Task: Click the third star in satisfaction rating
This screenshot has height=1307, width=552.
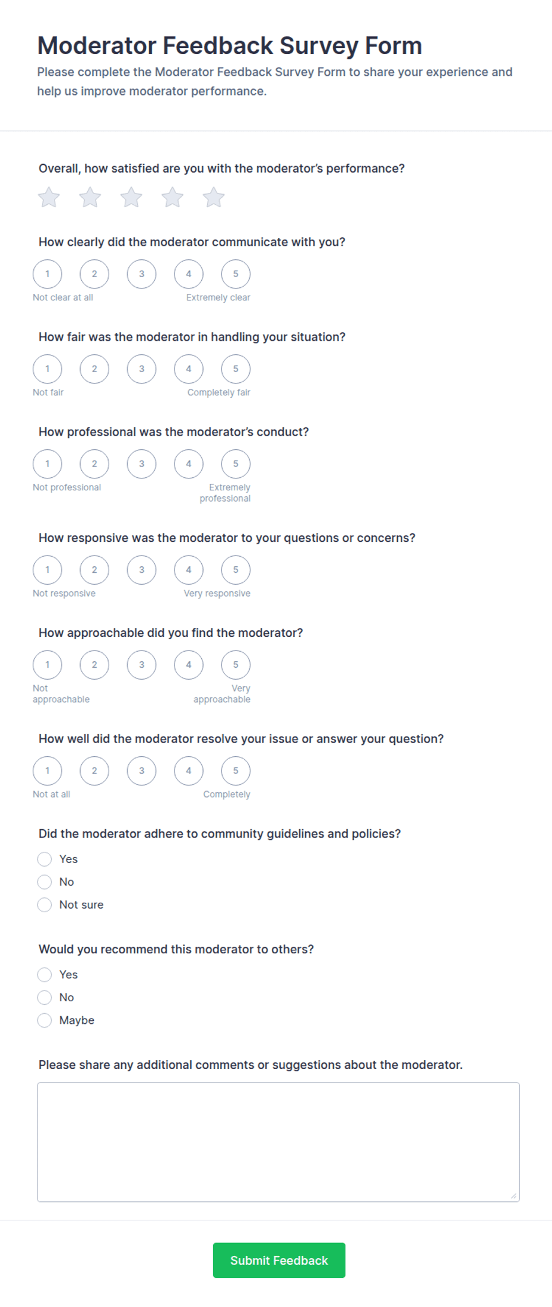Action: click(131, 197)
